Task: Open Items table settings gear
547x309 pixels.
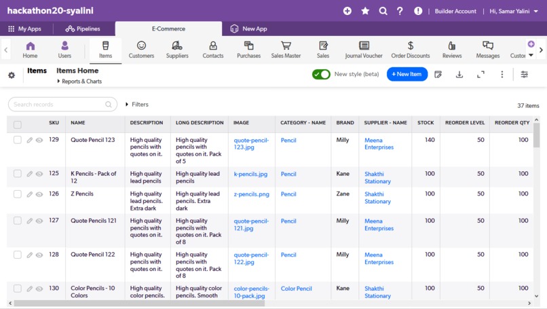Action: coord(12,75)
